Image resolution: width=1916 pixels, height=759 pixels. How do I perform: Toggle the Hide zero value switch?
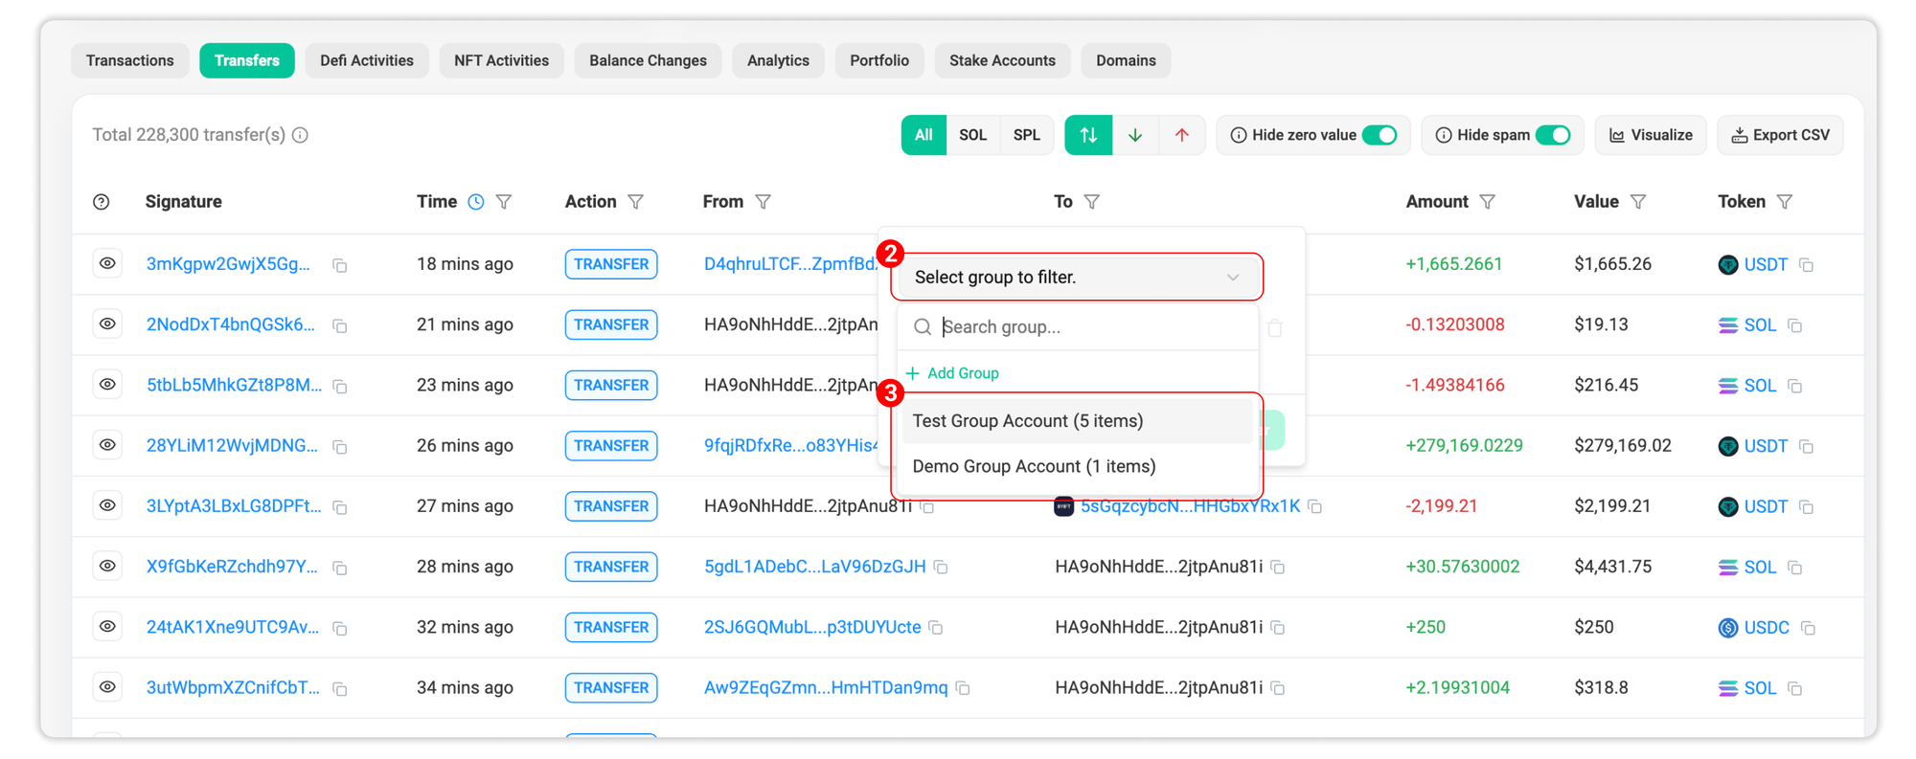(x=1380, y=135)
